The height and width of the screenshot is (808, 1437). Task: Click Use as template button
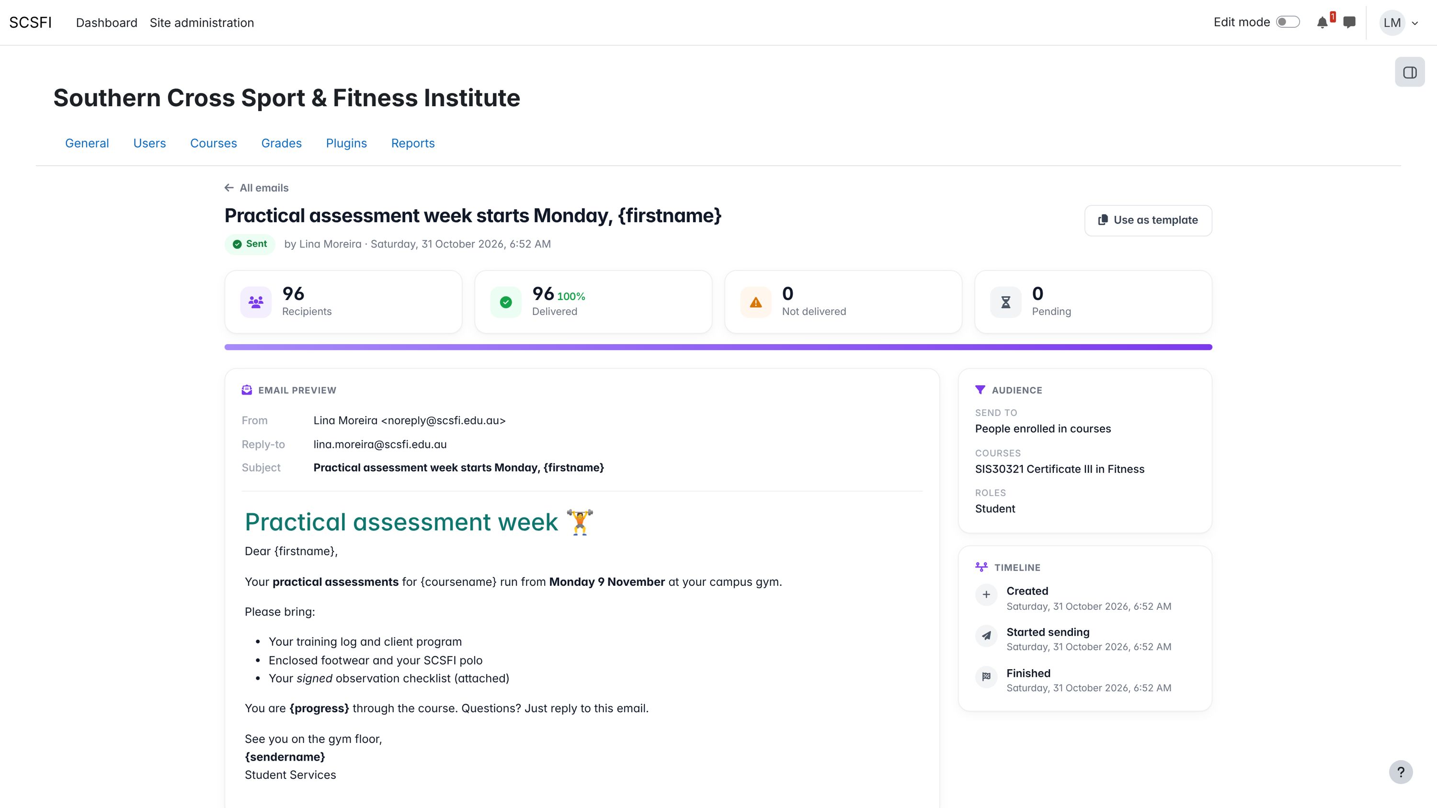pos(1148,220)
